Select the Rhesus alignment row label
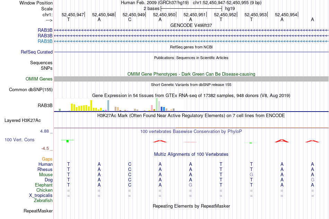 tap(45, 169)
